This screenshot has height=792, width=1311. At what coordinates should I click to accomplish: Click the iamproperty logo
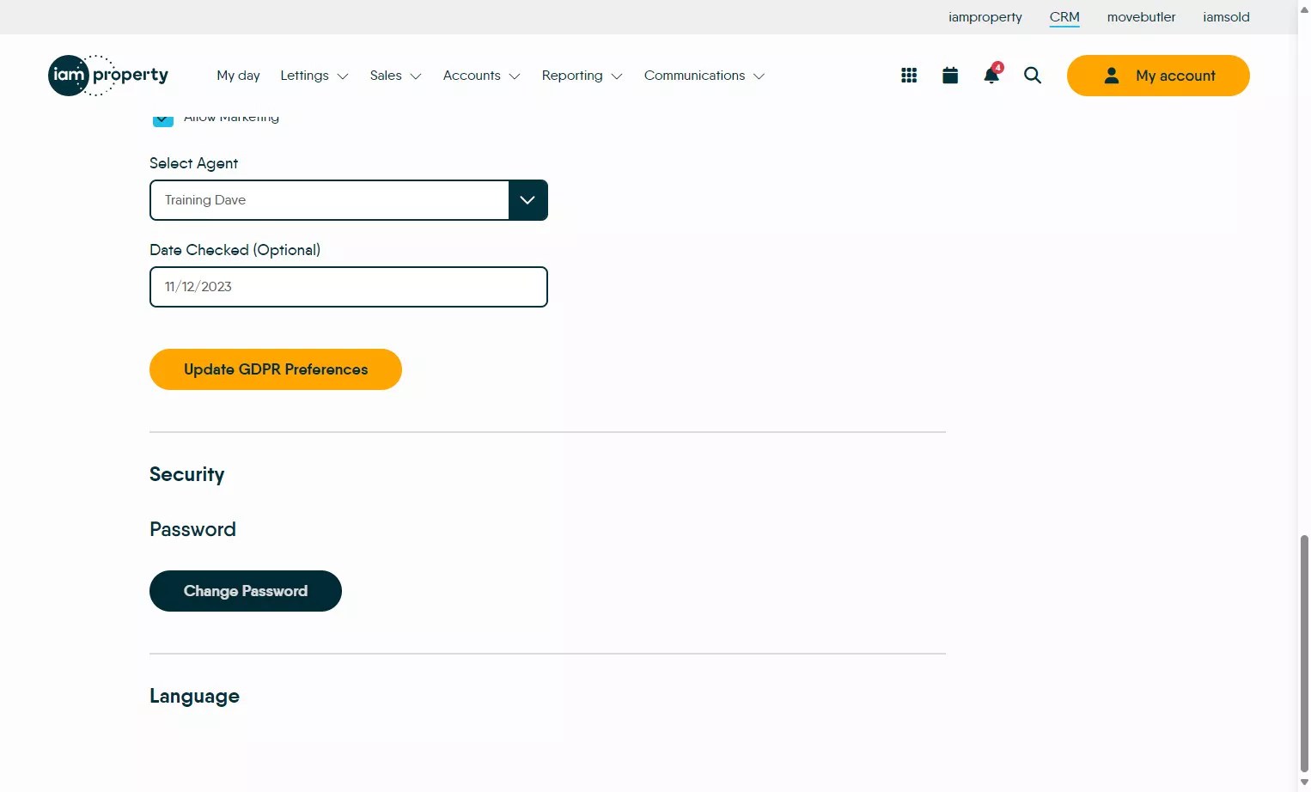click(107, 75)
